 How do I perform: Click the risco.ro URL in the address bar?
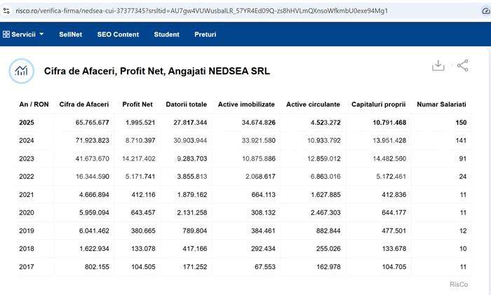(x=202, y=11)
